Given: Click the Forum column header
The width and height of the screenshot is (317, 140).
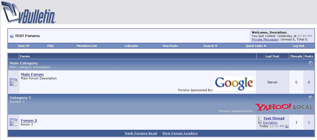Looking at the screenshot, I should click(x=25, y=56).
